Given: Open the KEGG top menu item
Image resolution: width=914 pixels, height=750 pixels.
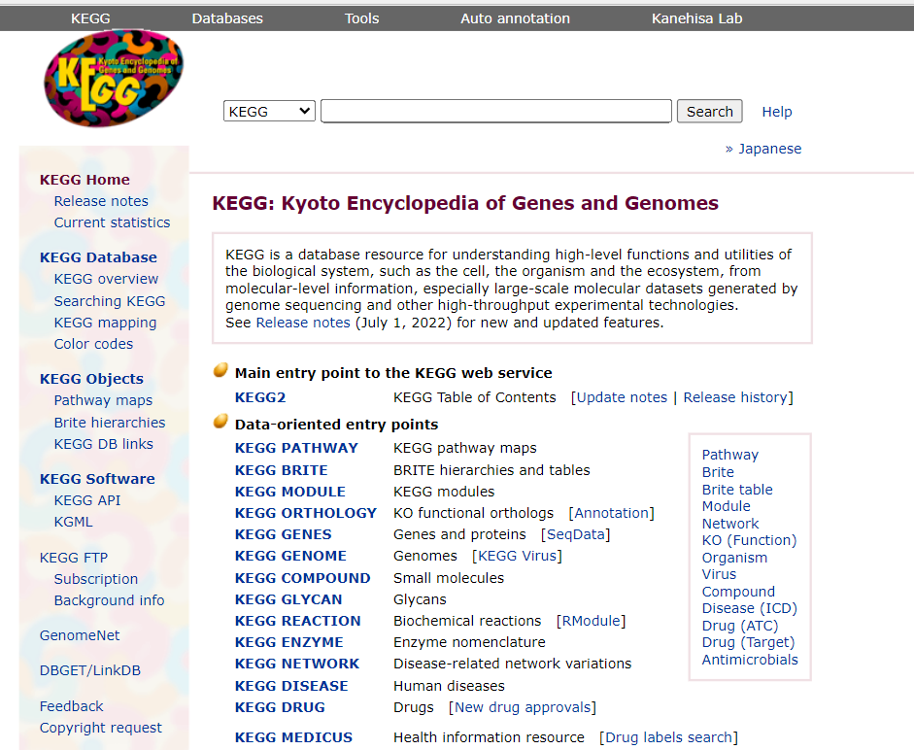Looking at the screenshot, I should [90, 18].
